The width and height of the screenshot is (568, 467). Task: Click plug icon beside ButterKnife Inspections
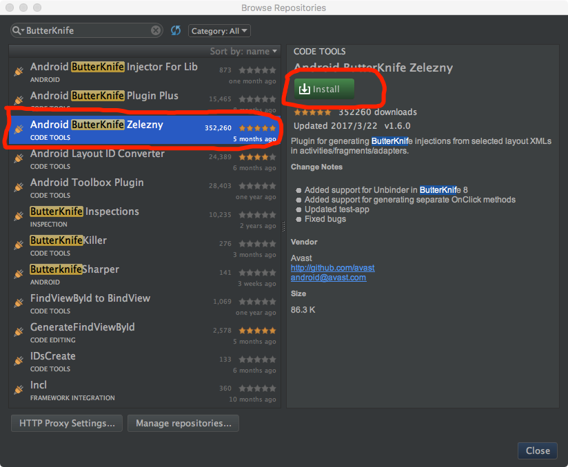pos(19,216)
